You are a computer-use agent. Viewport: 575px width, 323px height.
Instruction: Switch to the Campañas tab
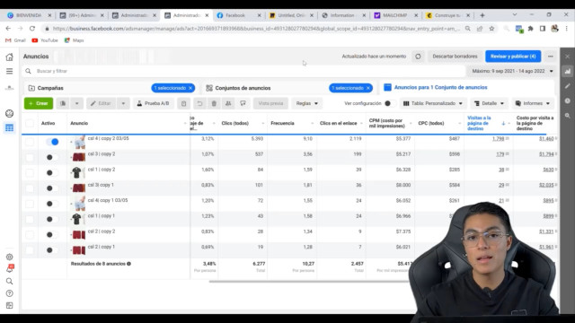pos(50,88)
